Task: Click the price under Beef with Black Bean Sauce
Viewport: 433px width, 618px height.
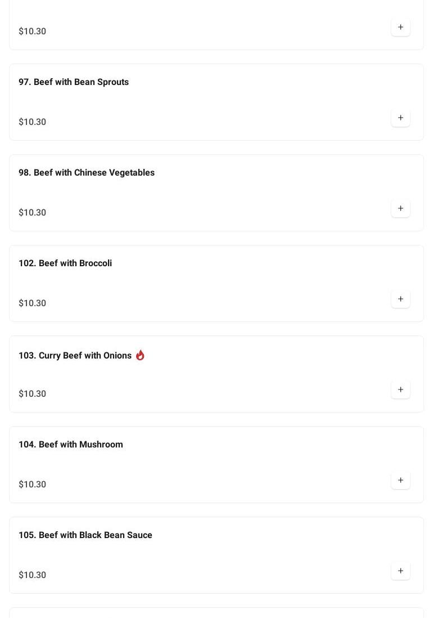Action: point(33,575)
